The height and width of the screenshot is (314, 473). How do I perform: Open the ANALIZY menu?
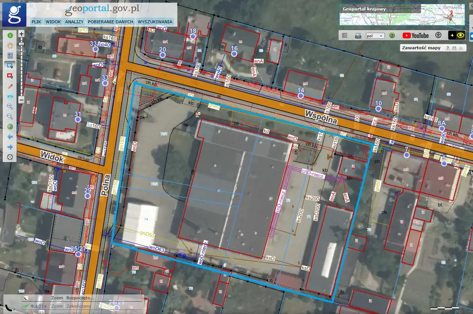click(74, 22)
